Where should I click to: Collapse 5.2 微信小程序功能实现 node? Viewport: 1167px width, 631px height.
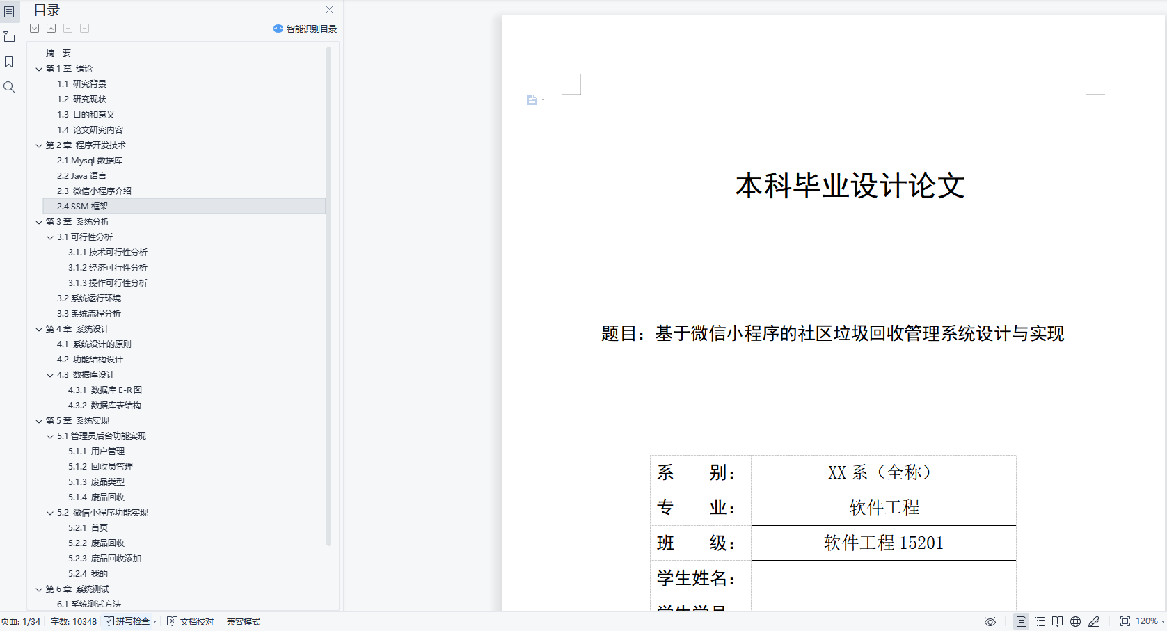[50, 513]
